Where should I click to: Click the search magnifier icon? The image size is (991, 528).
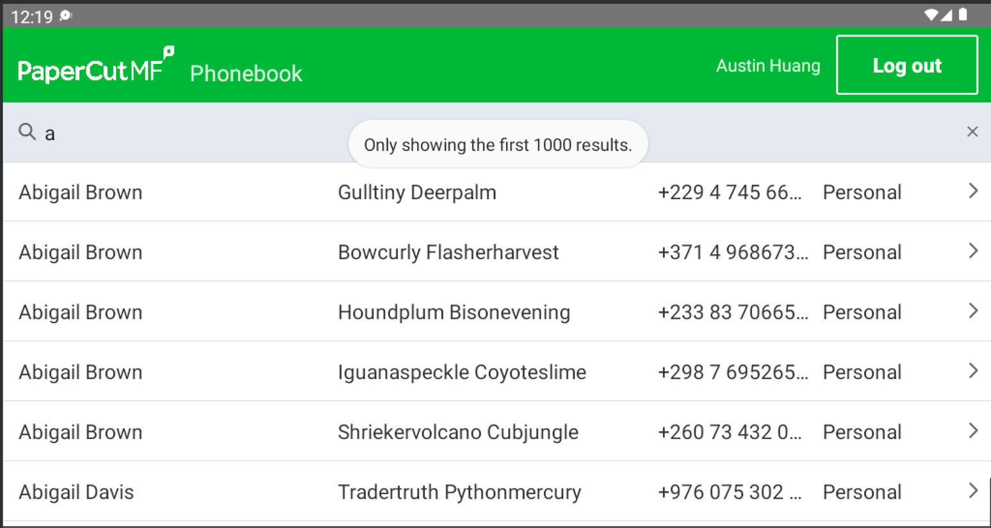27,132
